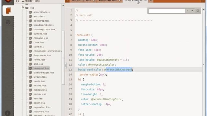207x116 pixels.
Task: Open code.less file
Action: coord(38,47)
